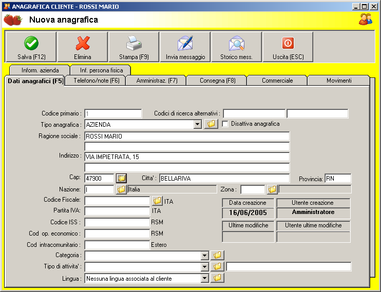
Task: Click the Amministratore creation user value
Action: [x=313, y=212]
